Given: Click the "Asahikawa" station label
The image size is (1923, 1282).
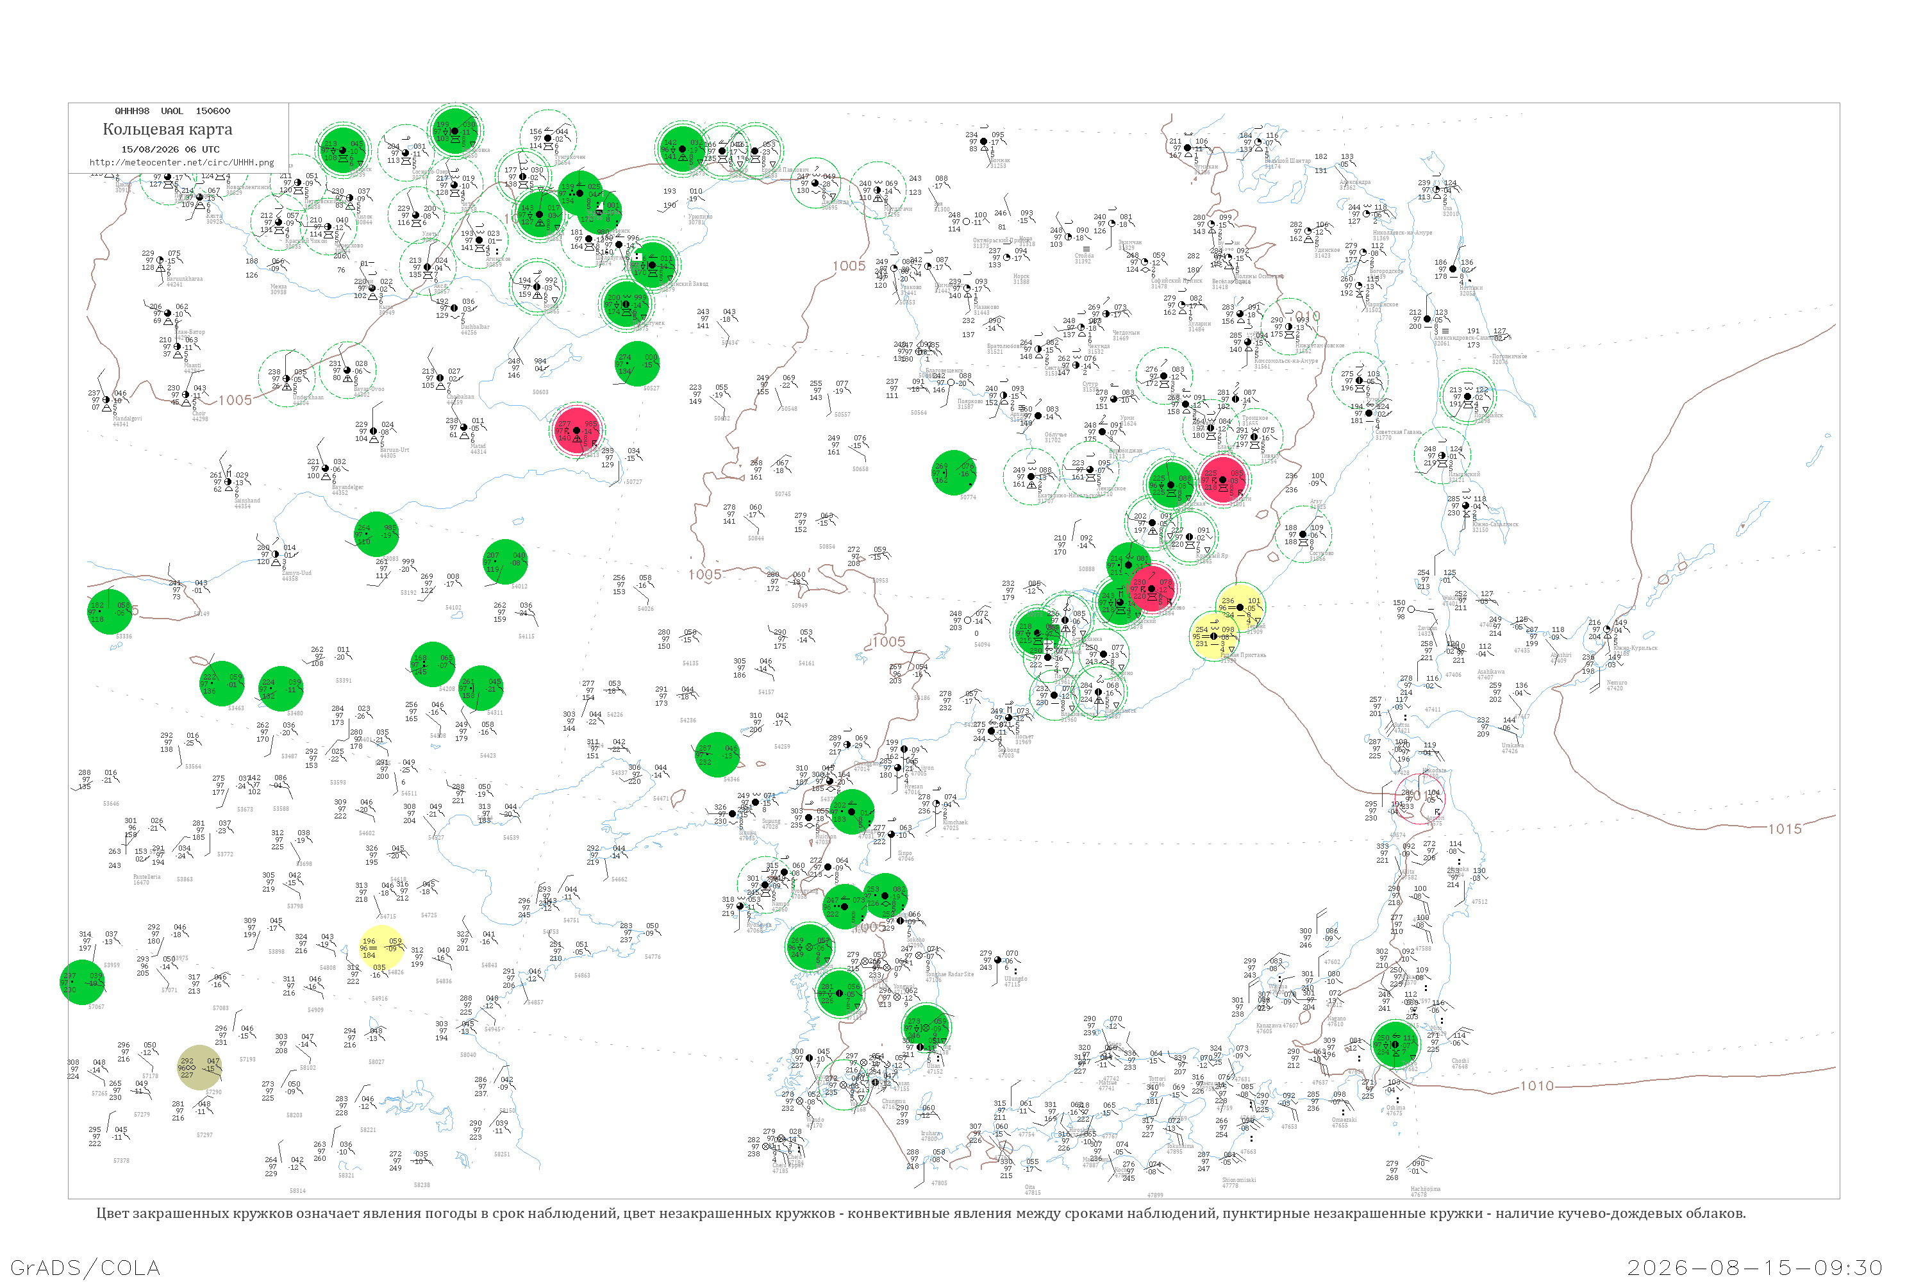Looking at the screenshot, I should tap(1492, 672).
